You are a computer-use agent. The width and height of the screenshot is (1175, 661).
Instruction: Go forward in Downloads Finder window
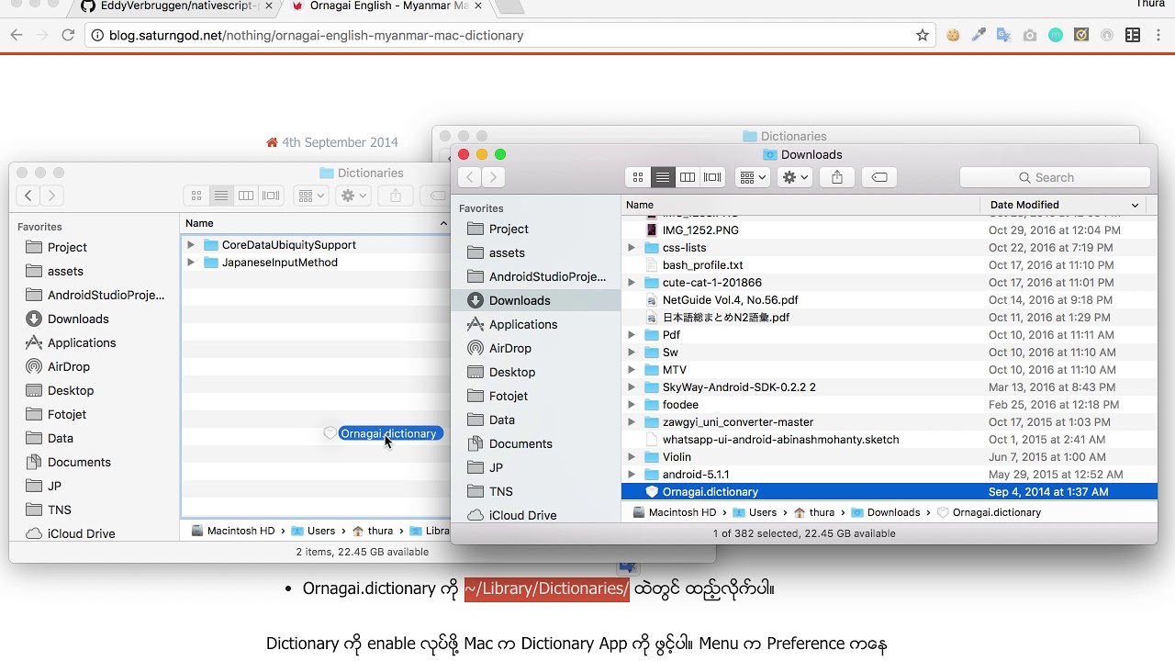click(494, 177)
